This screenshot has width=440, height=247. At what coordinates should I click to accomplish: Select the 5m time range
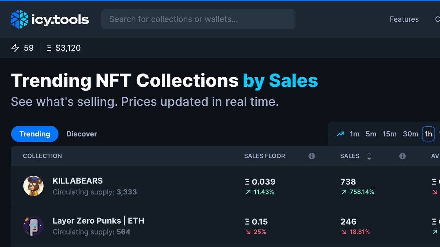[371, 134]
